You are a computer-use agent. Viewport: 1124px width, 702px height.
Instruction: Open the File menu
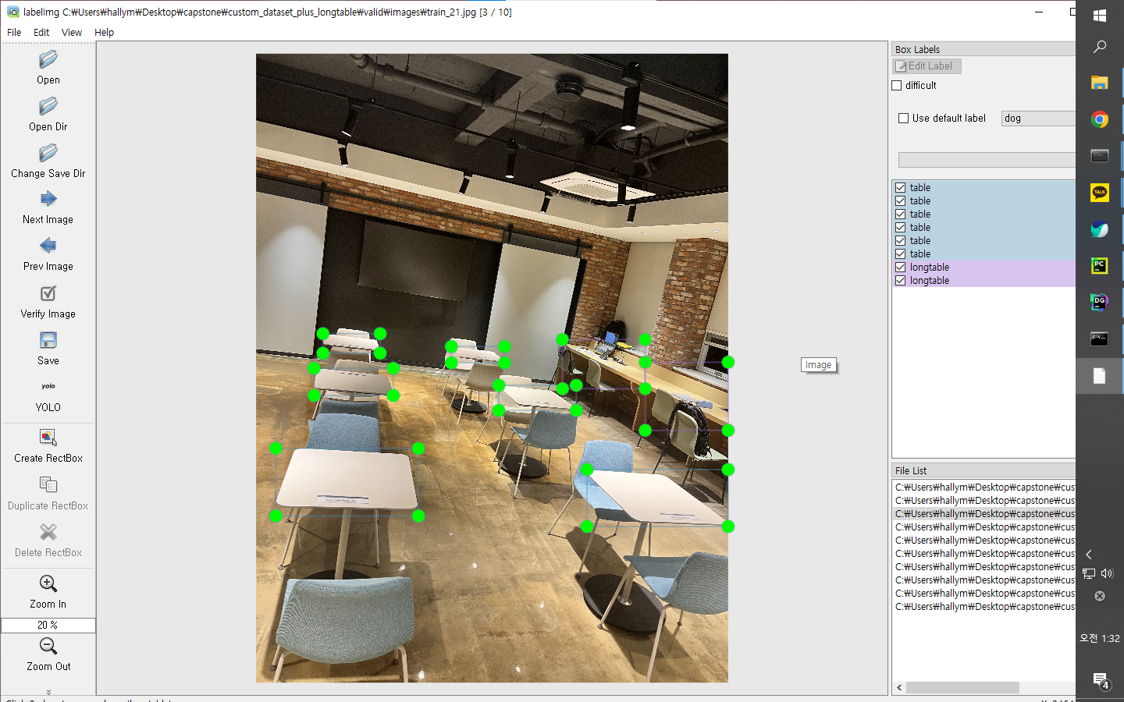(x=14, y=32)
